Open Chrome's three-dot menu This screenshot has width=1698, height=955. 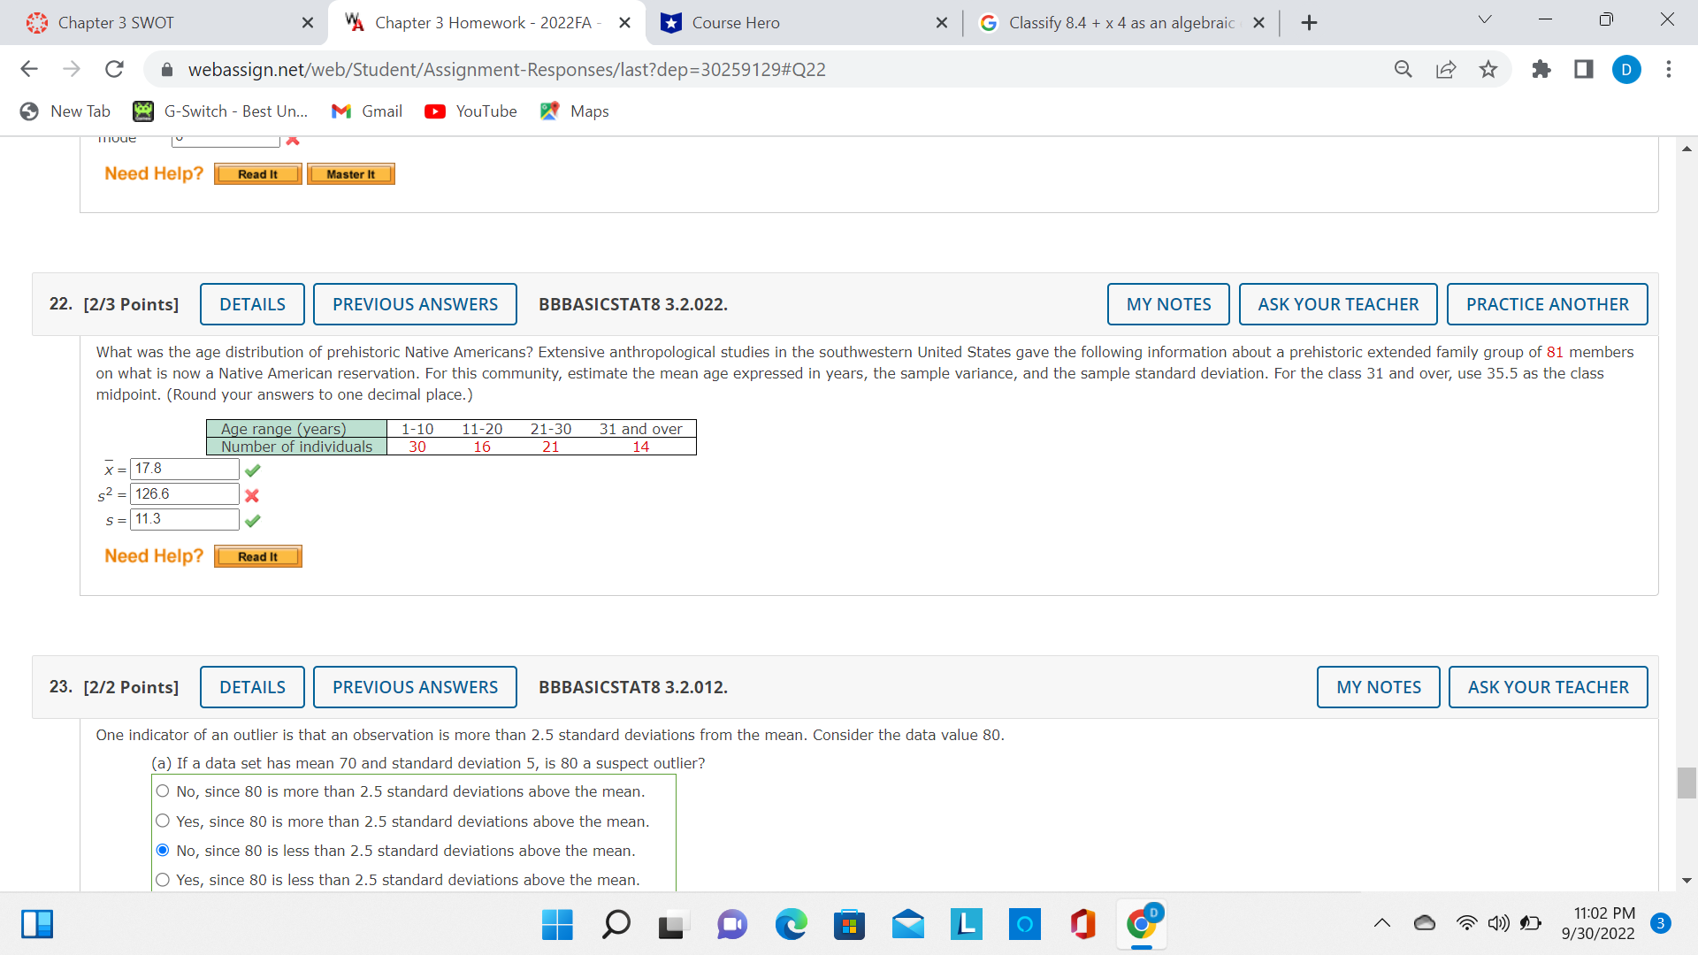1670,69
